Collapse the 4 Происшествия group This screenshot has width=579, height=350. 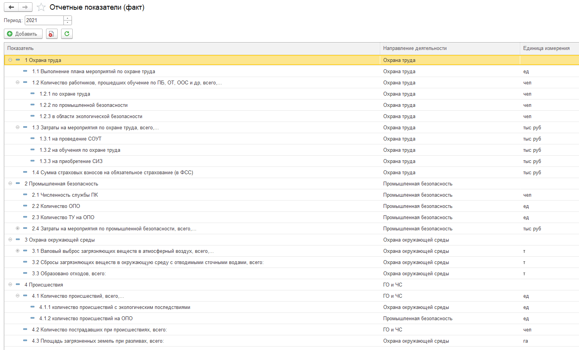[x=10, y=285]
